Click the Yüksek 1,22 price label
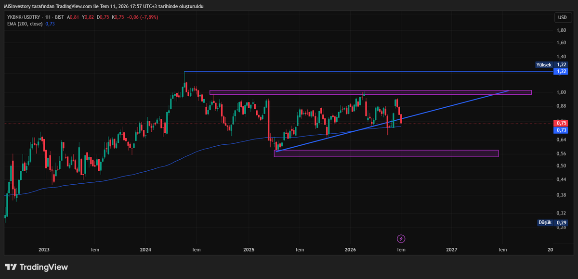Image resolution: width=578 pixels, height=279 pixels. (x=552, y=64)
